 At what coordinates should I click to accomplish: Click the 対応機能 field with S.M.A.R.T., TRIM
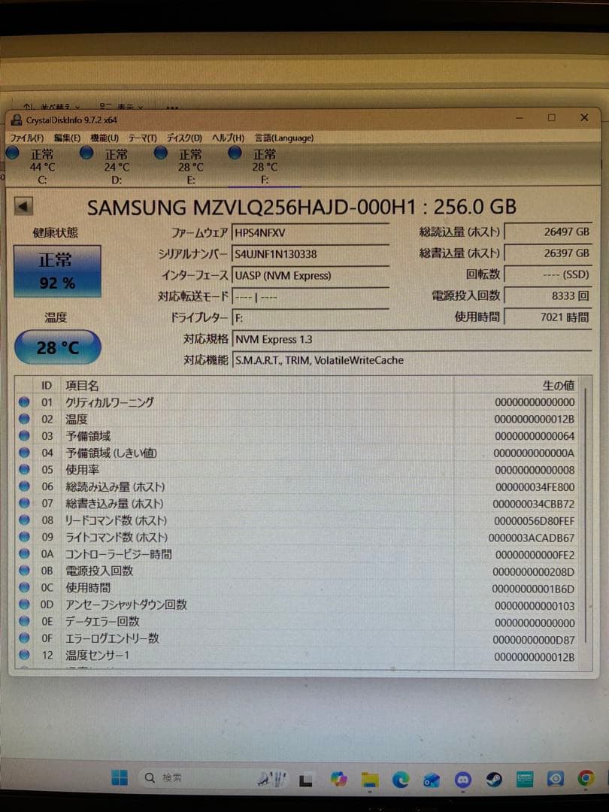pyautogui.click(x=412, y=360)
